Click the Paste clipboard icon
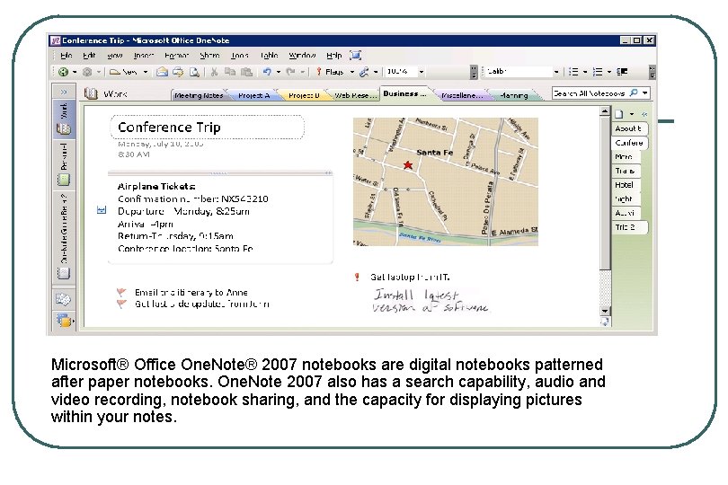728x485 pixels. [x=247, y=72]
